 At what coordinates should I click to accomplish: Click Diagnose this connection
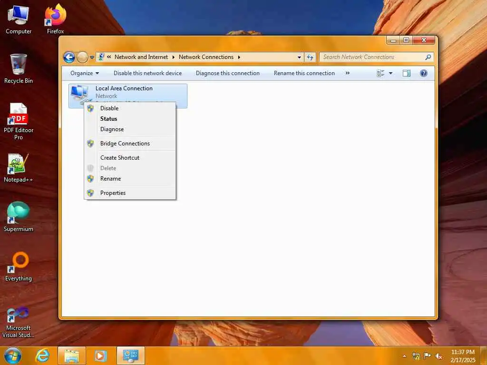click(228, 73)
